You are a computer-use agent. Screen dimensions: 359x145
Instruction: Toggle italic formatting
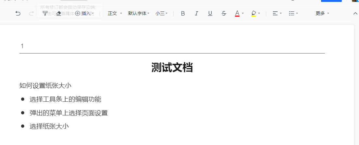coord(196,13)
